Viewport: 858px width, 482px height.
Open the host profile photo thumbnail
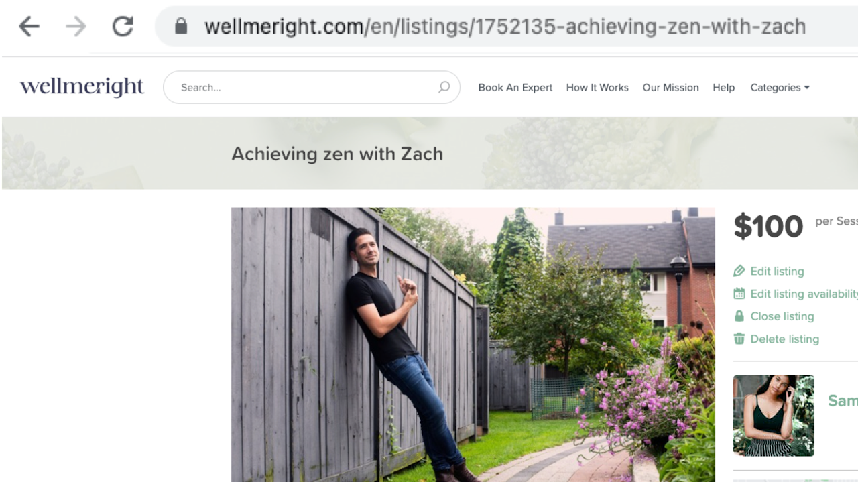774,416
